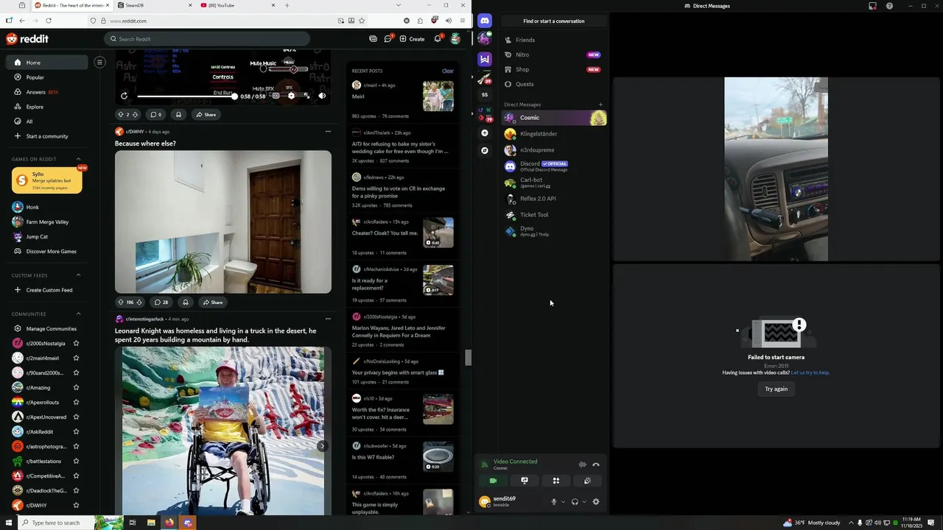Create new DM with plus icon in Discord
Viewport: 943px width, 530px height.
(x=600, y=105)
